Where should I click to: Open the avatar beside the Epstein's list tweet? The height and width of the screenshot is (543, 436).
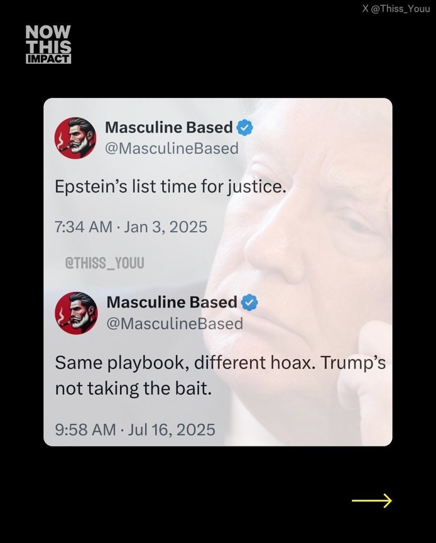(x=75, y=137)
